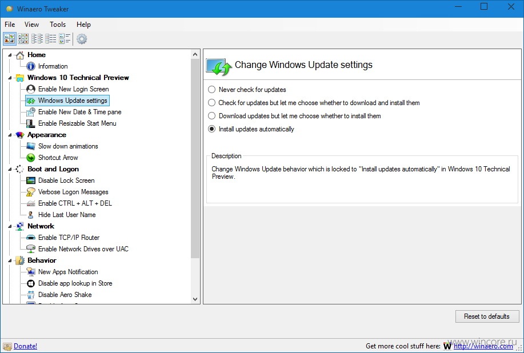Screen dimensions: 524x353
Task: Click the Slow down animations icon
Action: point(31,146)
